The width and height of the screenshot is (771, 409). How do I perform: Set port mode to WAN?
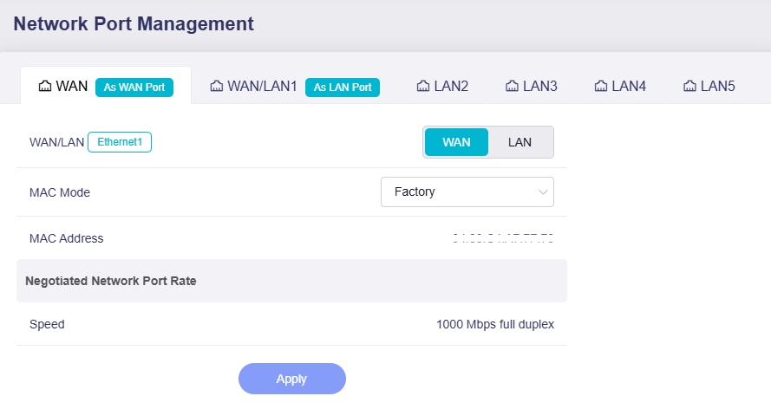point(456,142)
